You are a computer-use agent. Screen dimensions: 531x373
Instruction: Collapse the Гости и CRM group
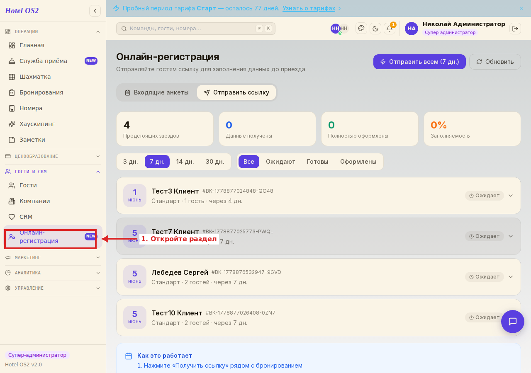point(53,172)
